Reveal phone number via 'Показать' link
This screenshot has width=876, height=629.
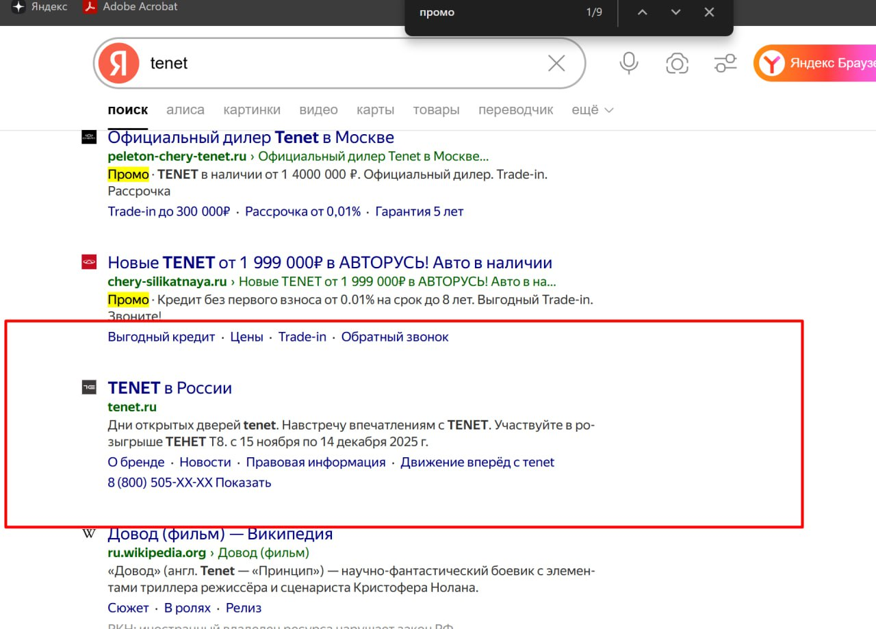click(243, 483)
